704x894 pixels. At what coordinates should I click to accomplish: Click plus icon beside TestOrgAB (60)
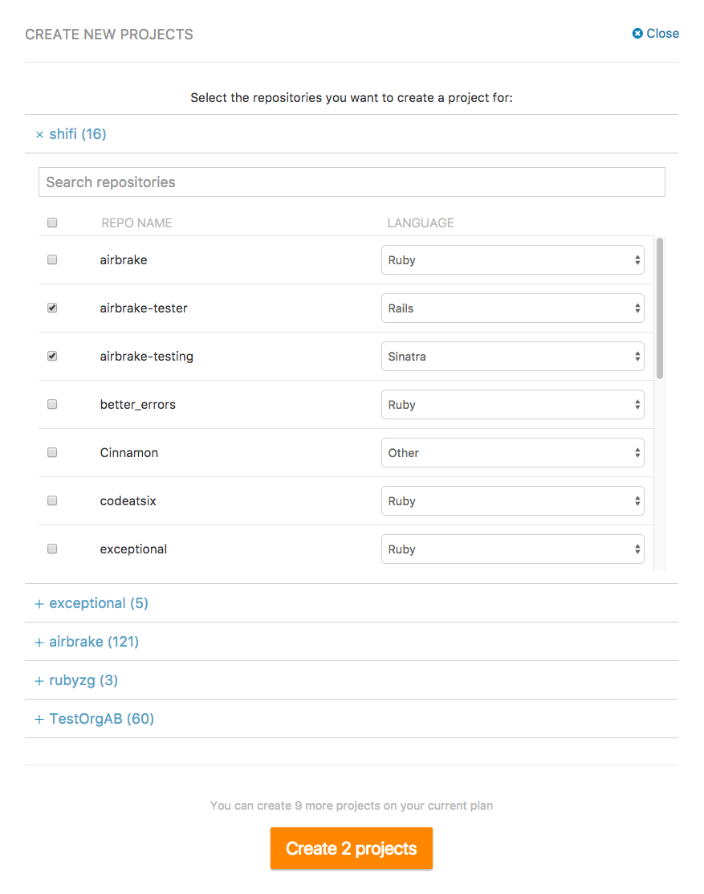point(39,720)
